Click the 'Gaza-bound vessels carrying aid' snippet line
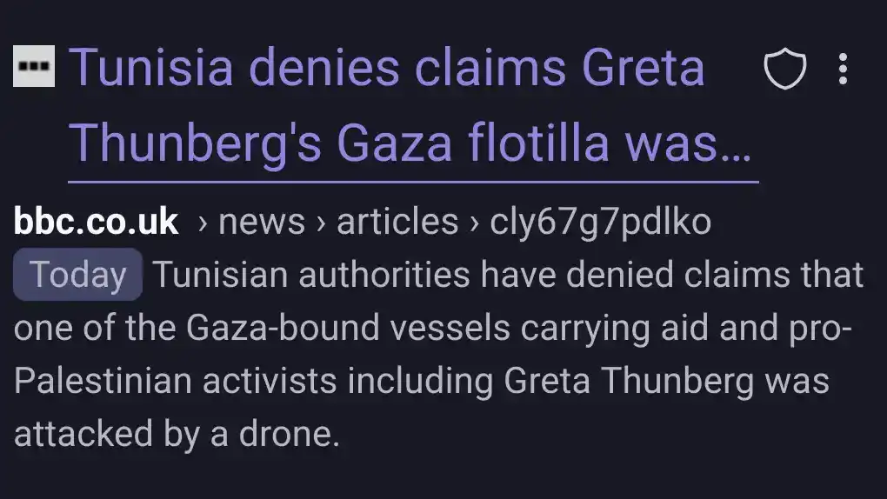887x499 pixels. tap(433, 328)
